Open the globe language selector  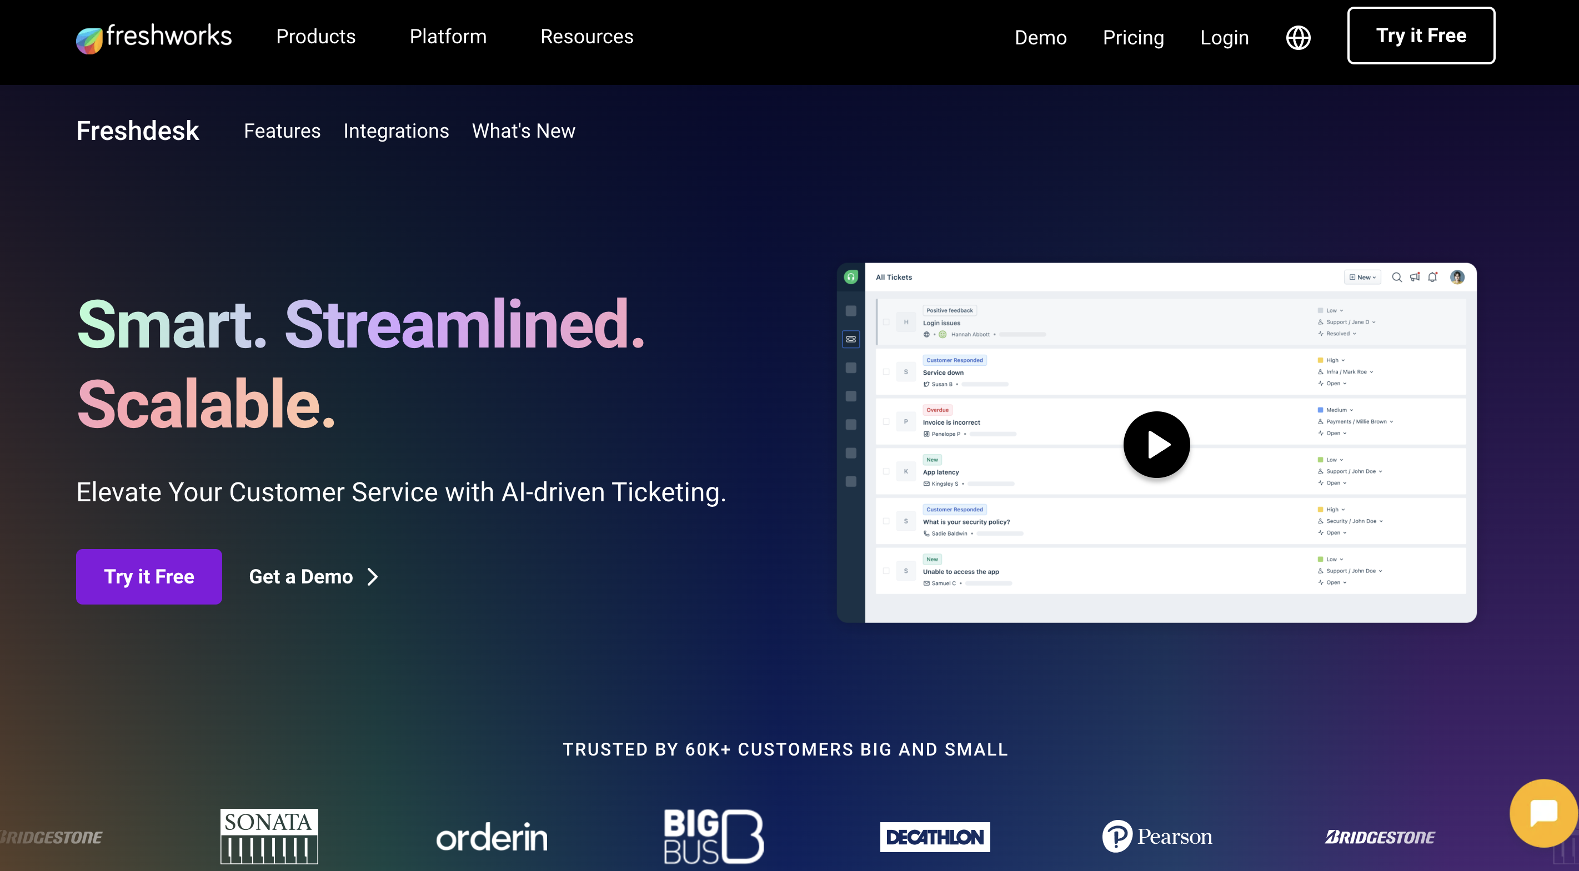(1297, 37)
